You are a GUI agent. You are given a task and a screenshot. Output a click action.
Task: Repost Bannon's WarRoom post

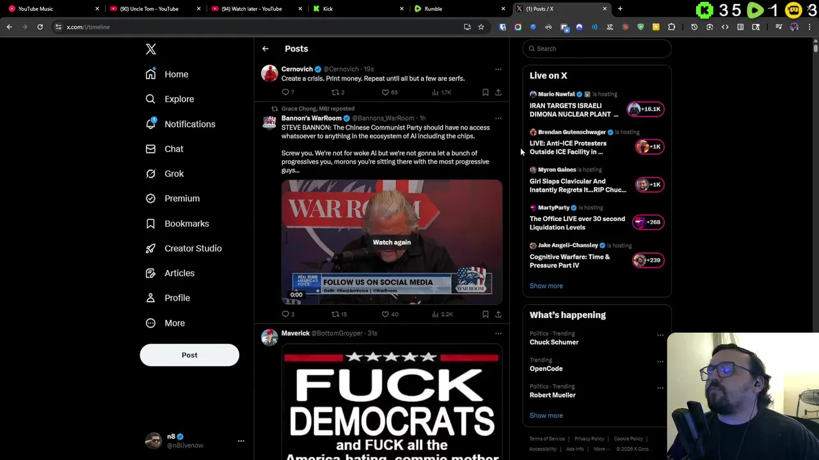(335, 314)
